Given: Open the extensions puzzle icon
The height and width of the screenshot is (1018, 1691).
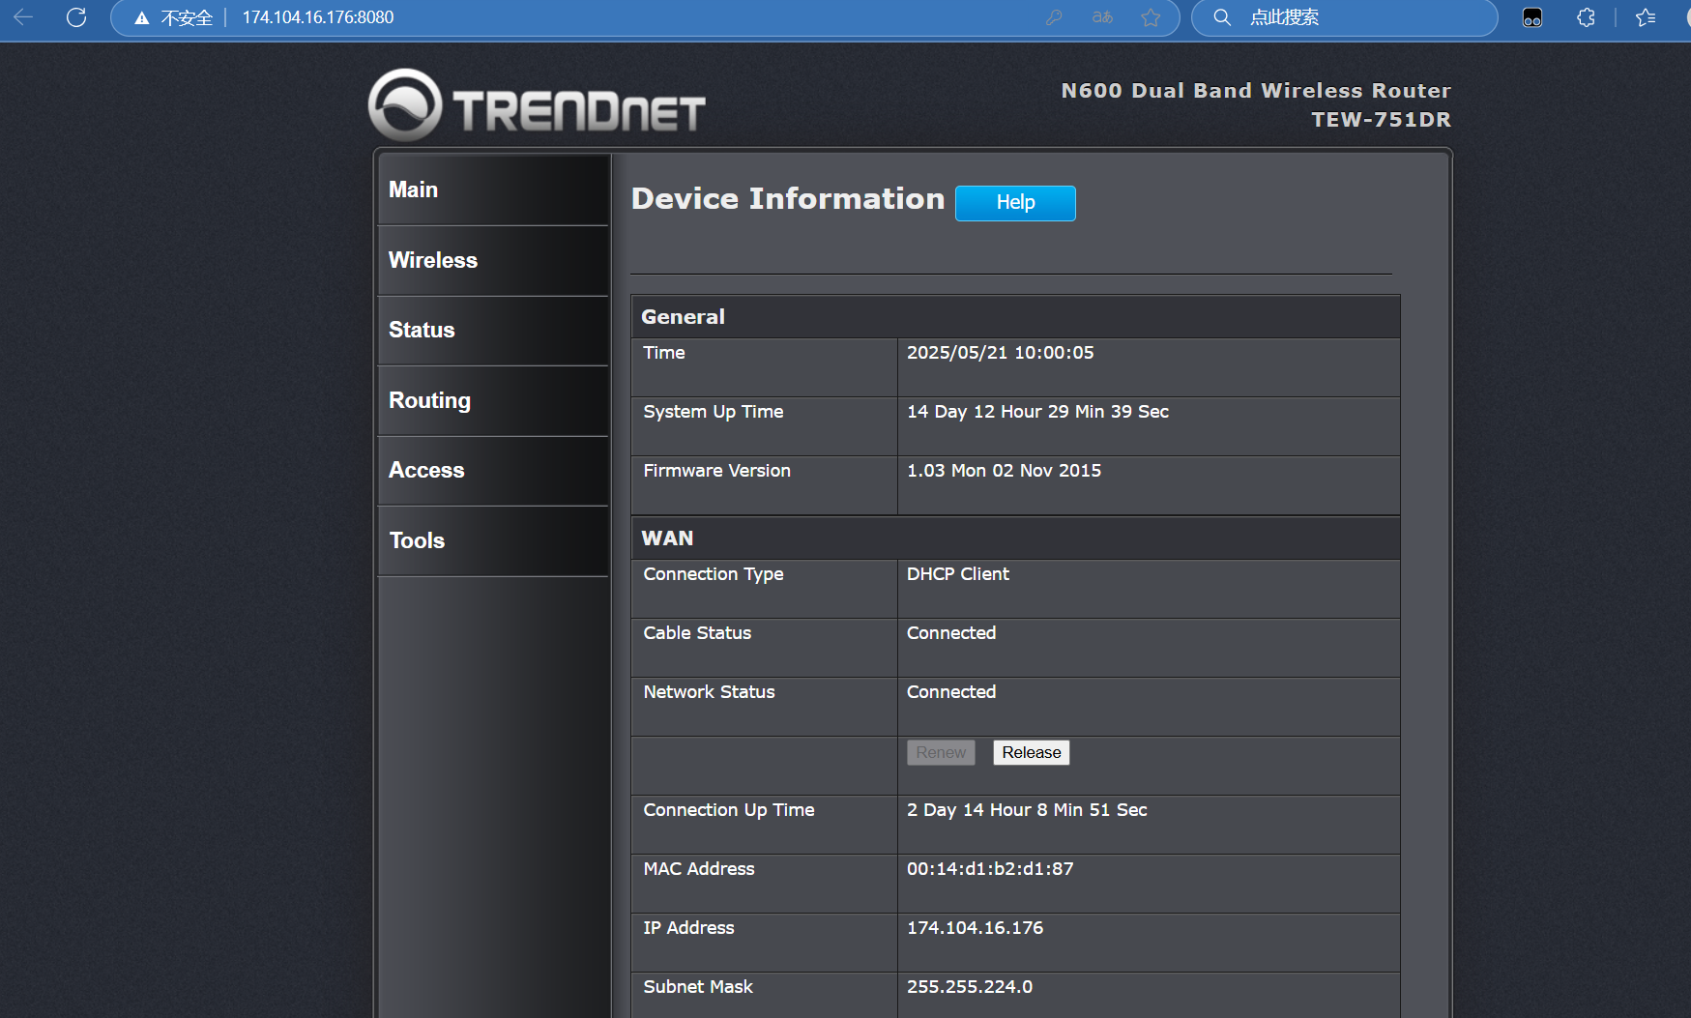Looking at the screenshot, I should [x=1586, y=17].
